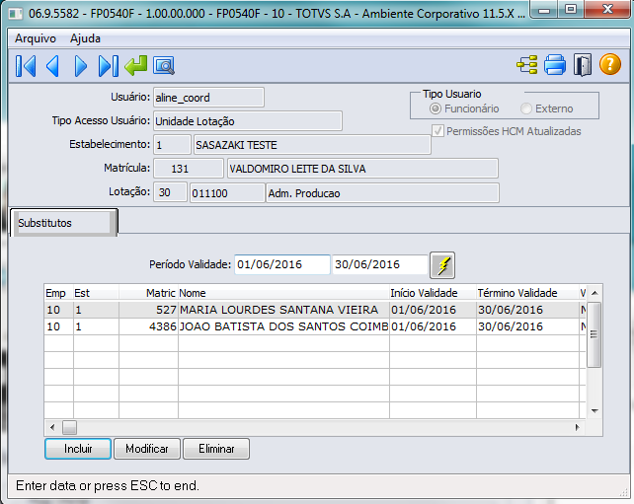The height and width of the screenshot is (504, 634).
Task: Jump to the last record
Action: click(x=109, y=66)
